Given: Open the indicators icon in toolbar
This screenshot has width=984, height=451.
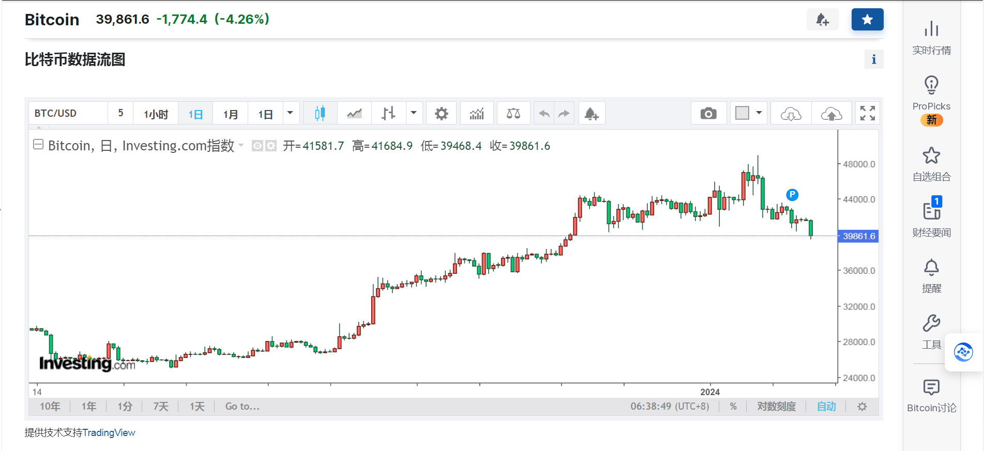Looking at the screenshot, I should pos(477,114).
